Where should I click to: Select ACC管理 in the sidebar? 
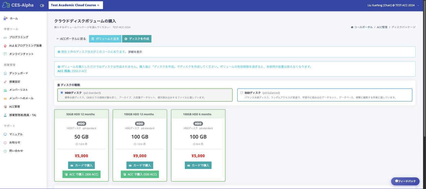(14, 107)
